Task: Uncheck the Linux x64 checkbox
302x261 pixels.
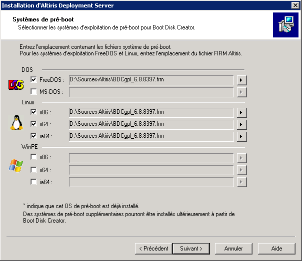Action: [33, 124]
